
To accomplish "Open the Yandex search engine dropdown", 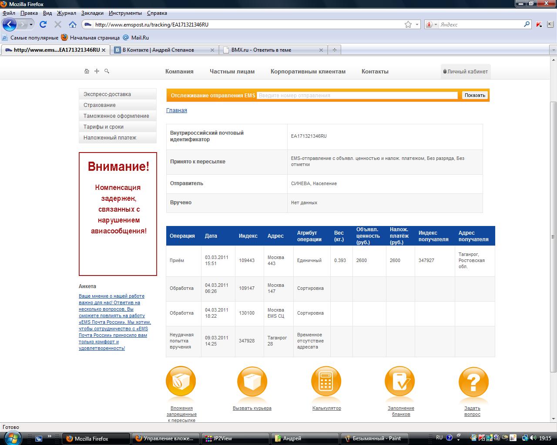I will click(431, 24).
